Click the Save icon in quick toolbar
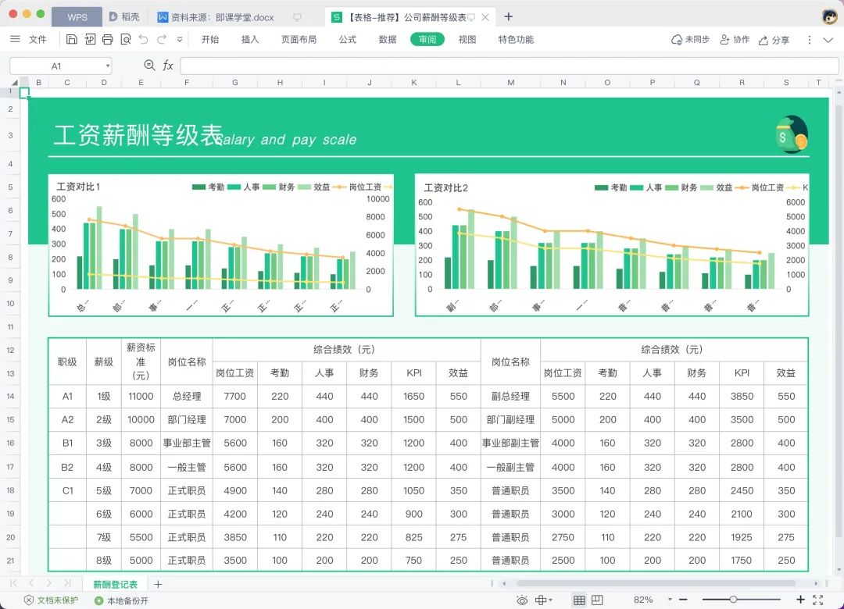The height and width of the screenshot is (609, 844). pyautogui.click(x=72, y=39)
